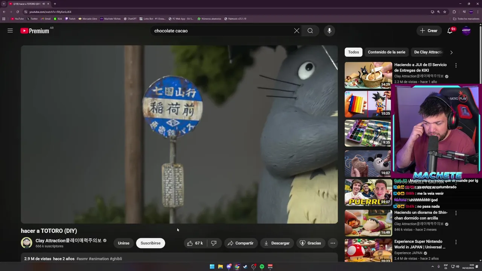The width and height of the screenshot is (482, 271).
Task: Like the video with thumbs up 67 k
Action: point(195,243)
